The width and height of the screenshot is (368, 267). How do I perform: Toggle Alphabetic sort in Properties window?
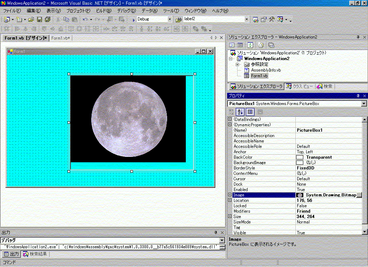tap(240, 112)
